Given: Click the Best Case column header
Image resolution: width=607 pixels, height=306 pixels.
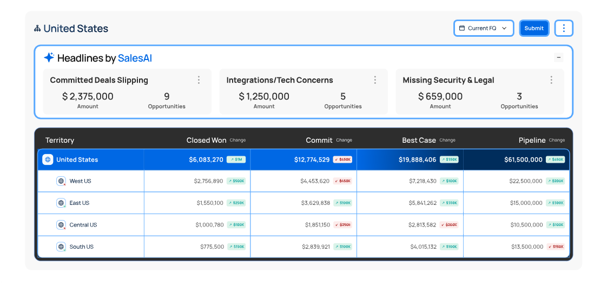Looking at the screenshot, I should (x=419, y=140).
